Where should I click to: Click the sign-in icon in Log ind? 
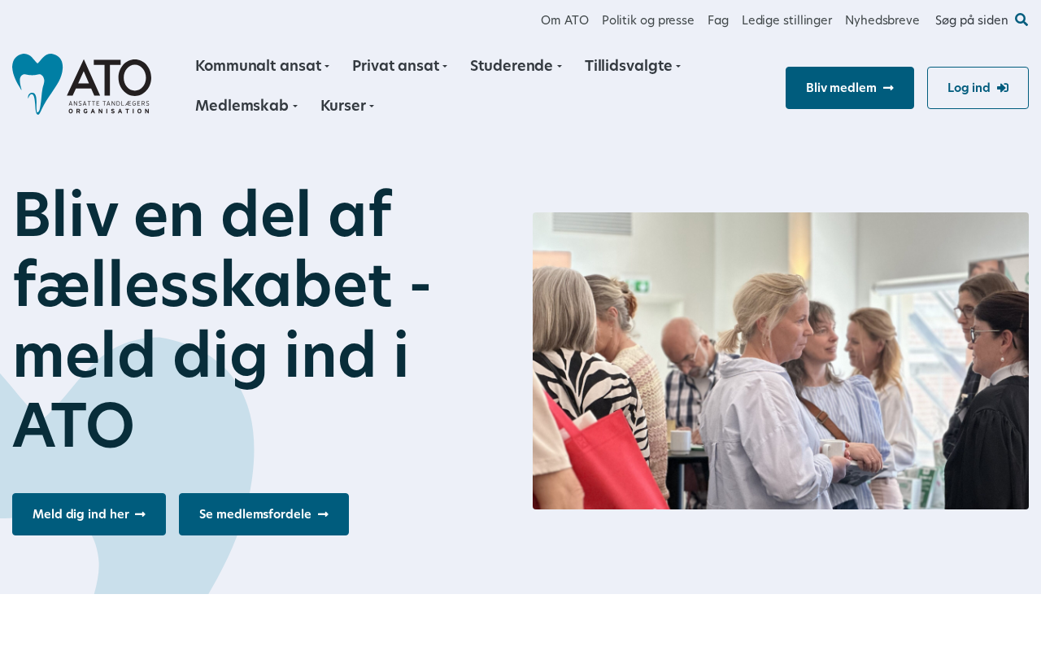tap(1003, 88)
